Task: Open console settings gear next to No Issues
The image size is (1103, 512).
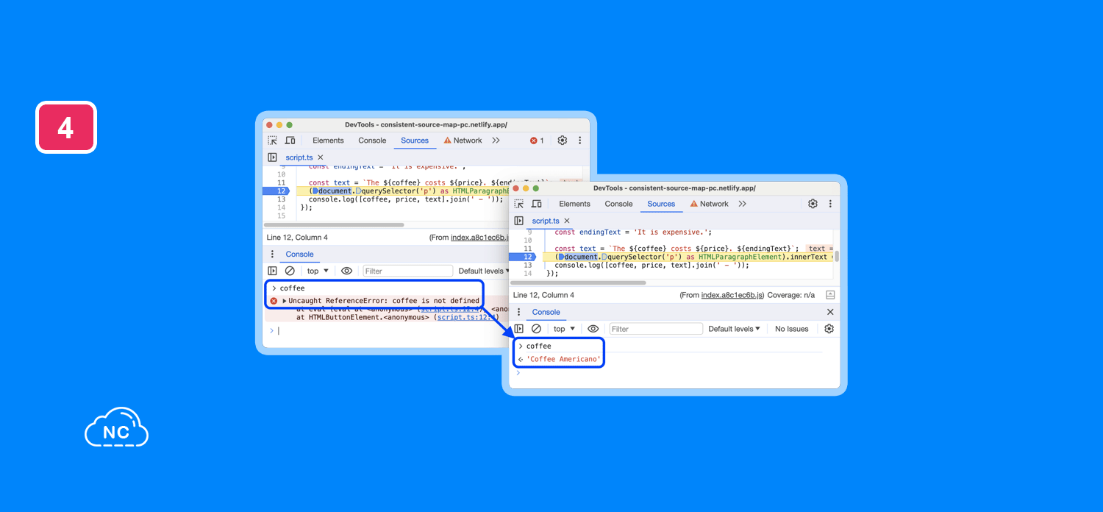Action: click(829, 329)
